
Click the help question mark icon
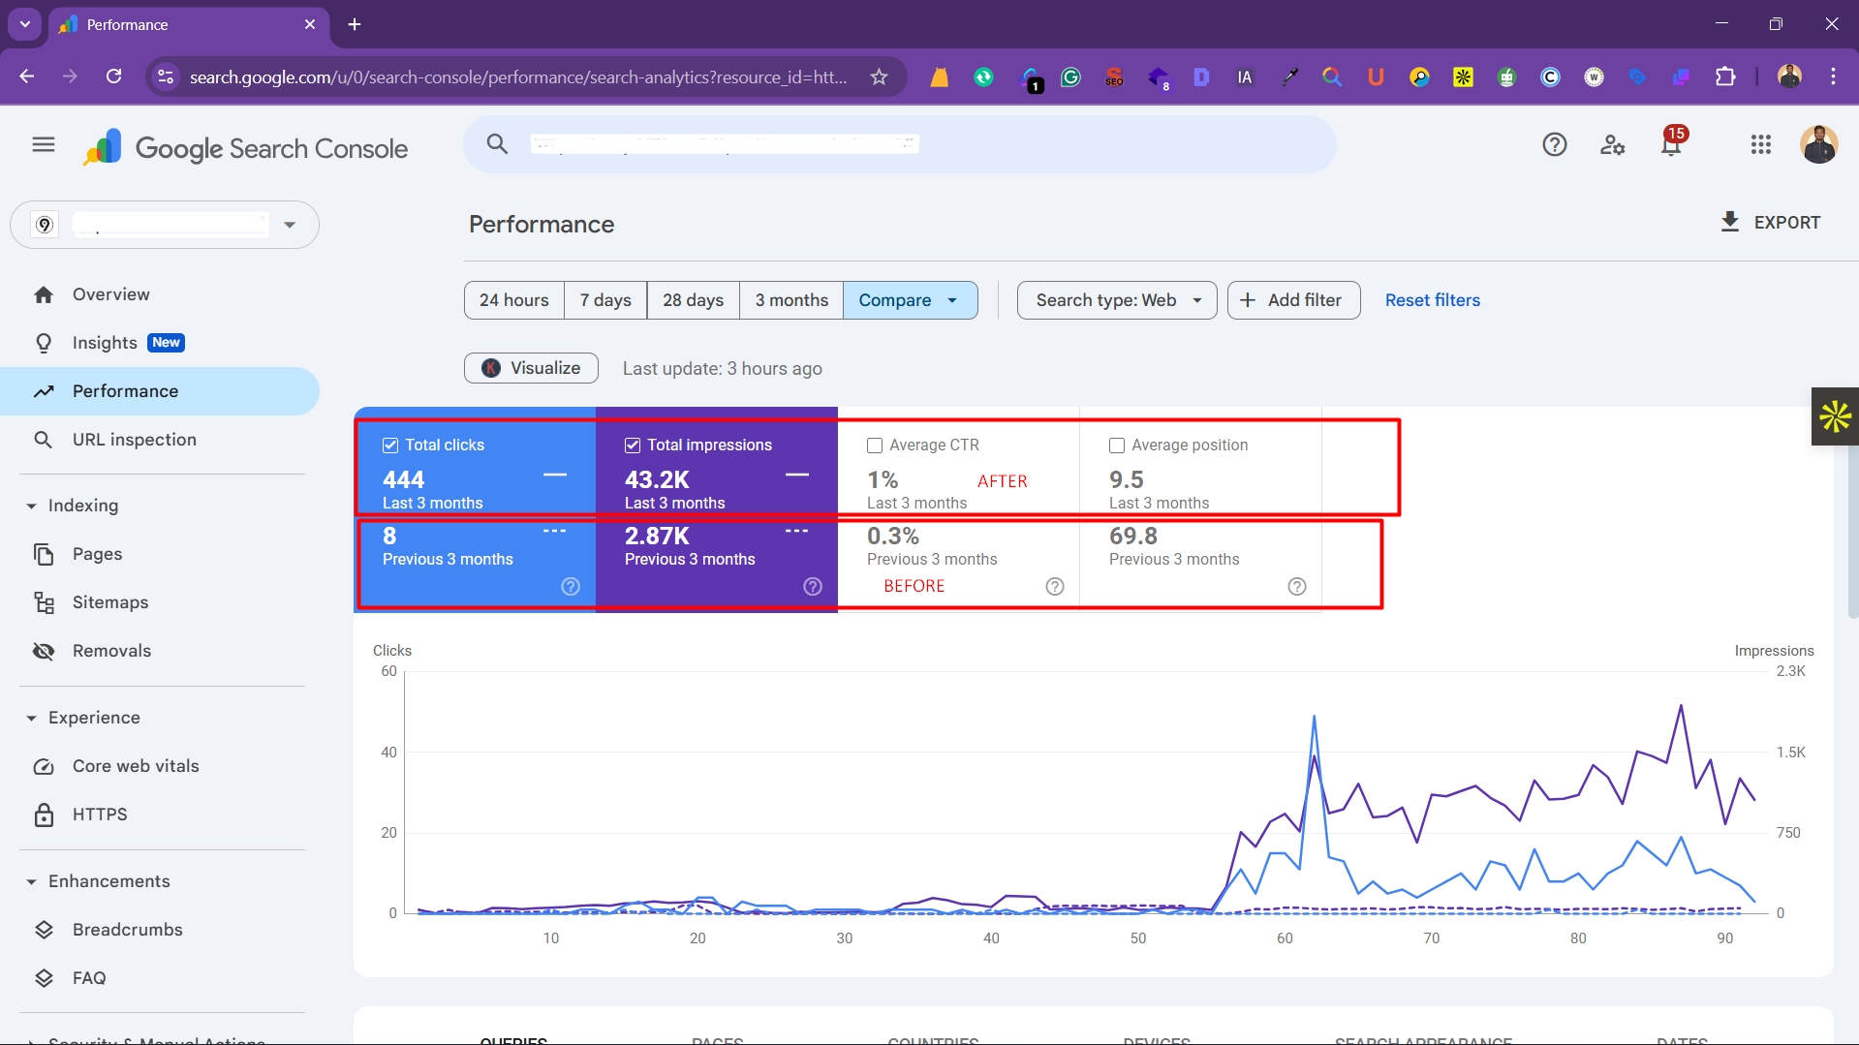[1554, 145]
